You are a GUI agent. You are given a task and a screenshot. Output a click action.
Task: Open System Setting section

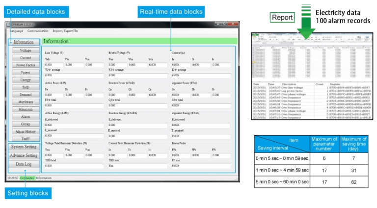click(24, 147)
